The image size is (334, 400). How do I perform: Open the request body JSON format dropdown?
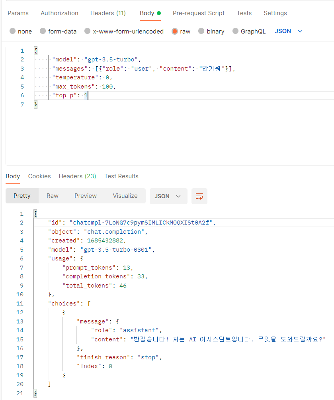[289, 31]
